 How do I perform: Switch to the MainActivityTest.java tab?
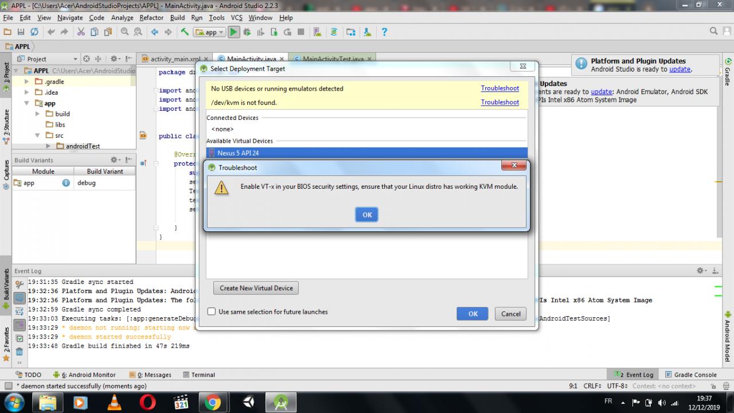[333, 59]
